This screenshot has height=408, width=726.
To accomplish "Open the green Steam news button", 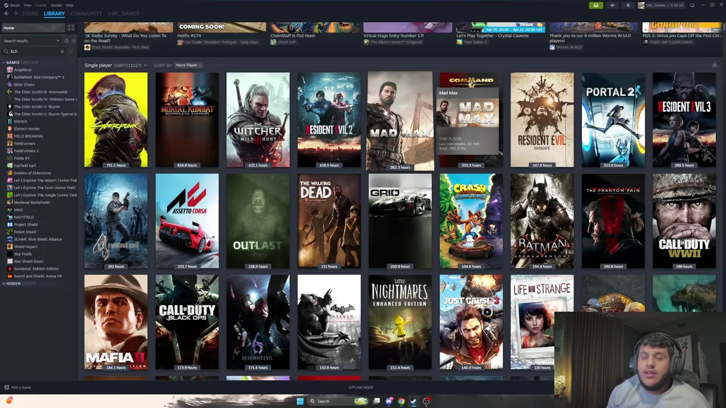I will point(596,5).
